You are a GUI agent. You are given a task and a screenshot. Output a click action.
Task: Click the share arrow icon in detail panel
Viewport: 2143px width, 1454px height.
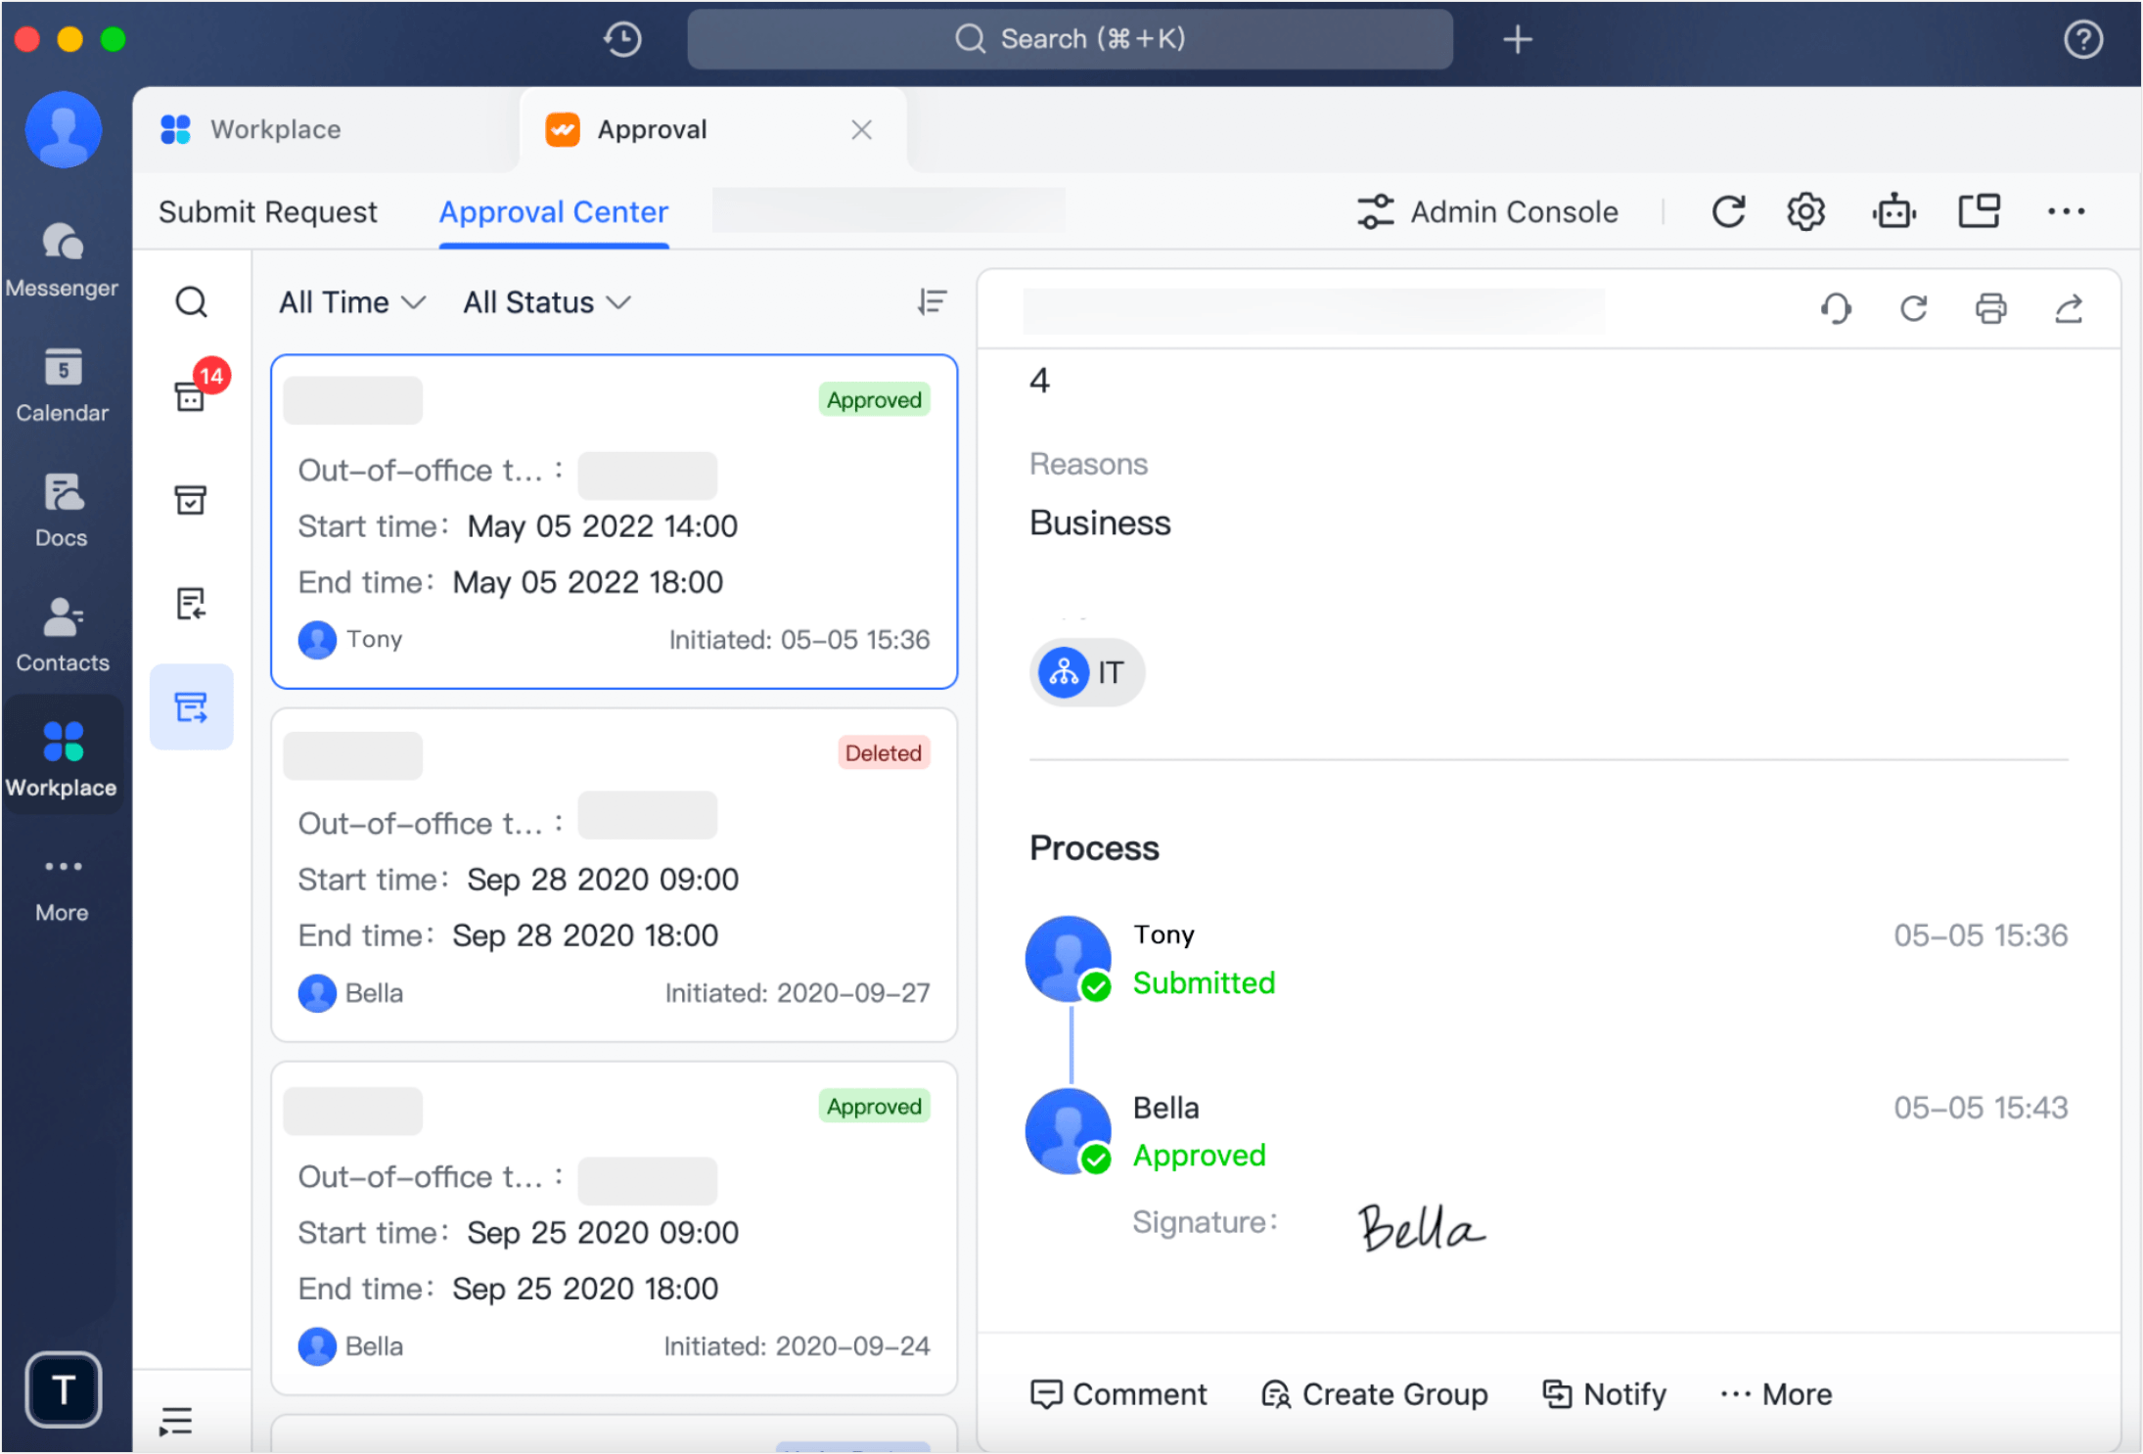(x=2068, y=309)
